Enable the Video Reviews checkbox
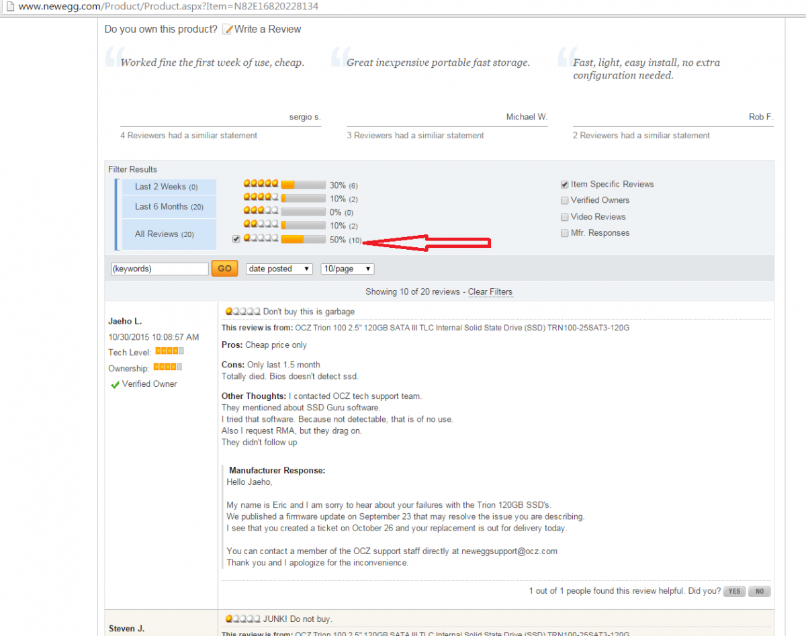 point(565,217)
